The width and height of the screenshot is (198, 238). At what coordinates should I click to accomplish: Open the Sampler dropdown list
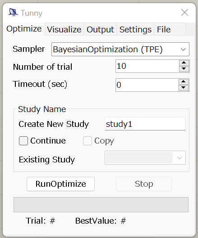(x=120, y=49)
